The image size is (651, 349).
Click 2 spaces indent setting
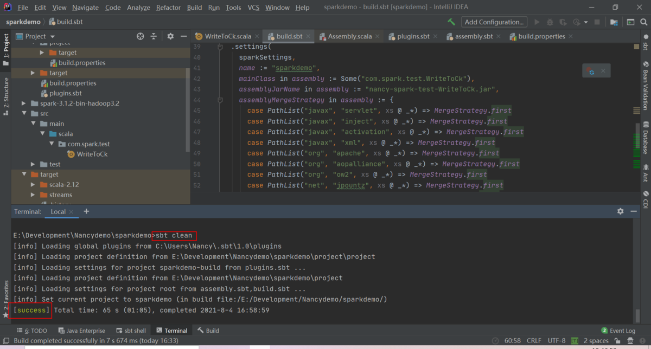click(596, 340)
